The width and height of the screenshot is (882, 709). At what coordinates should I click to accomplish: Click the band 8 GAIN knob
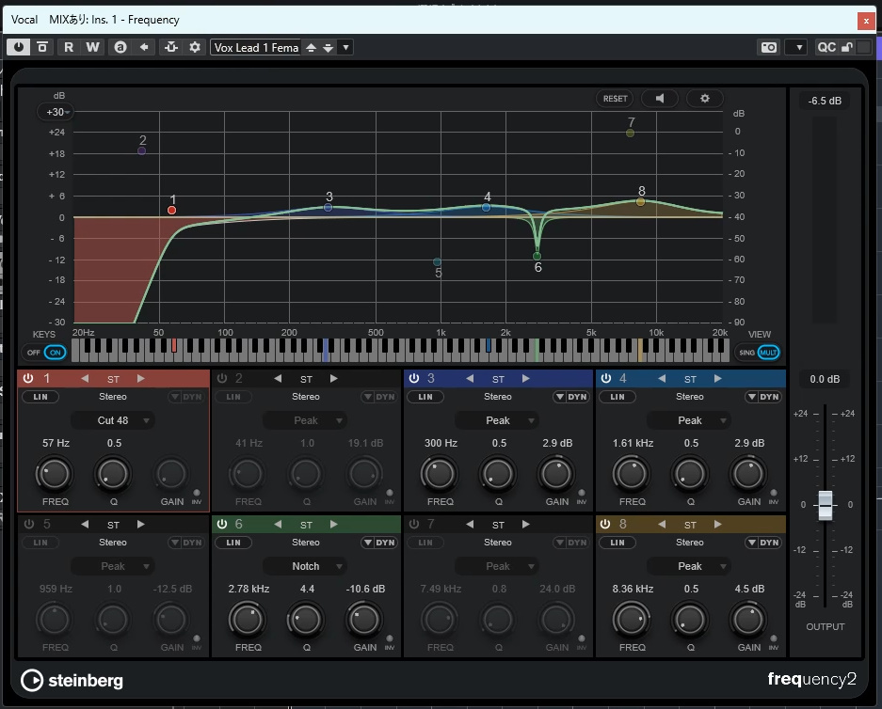(x=748, y=619)
